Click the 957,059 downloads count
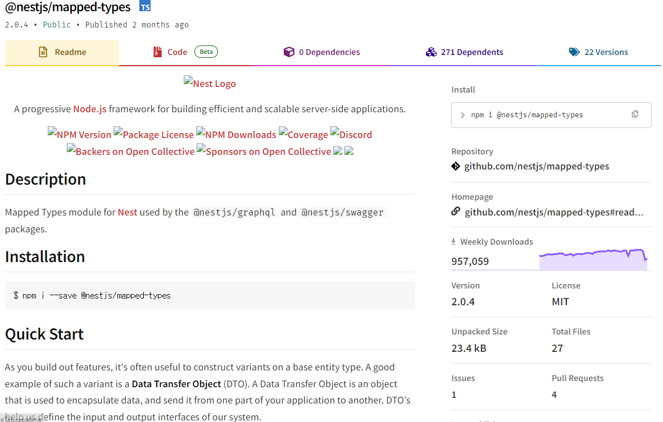663x422 pixels. 470,261
